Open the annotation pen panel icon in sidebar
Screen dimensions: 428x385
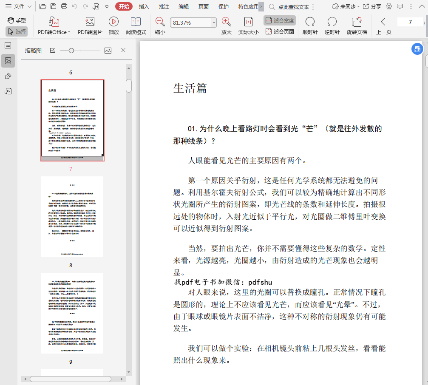click(x=8, y=76)
